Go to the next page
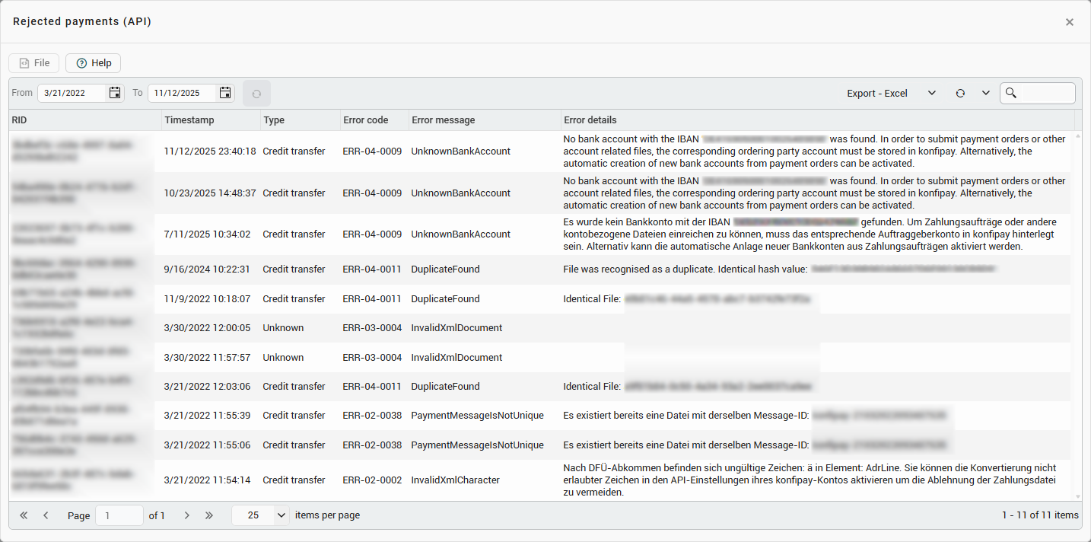The height and width of the screenshot is (542, 1091). click(186, 515)
